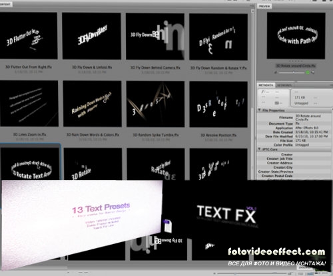Open the fotovideoeffect.com link

coord(276,252)
